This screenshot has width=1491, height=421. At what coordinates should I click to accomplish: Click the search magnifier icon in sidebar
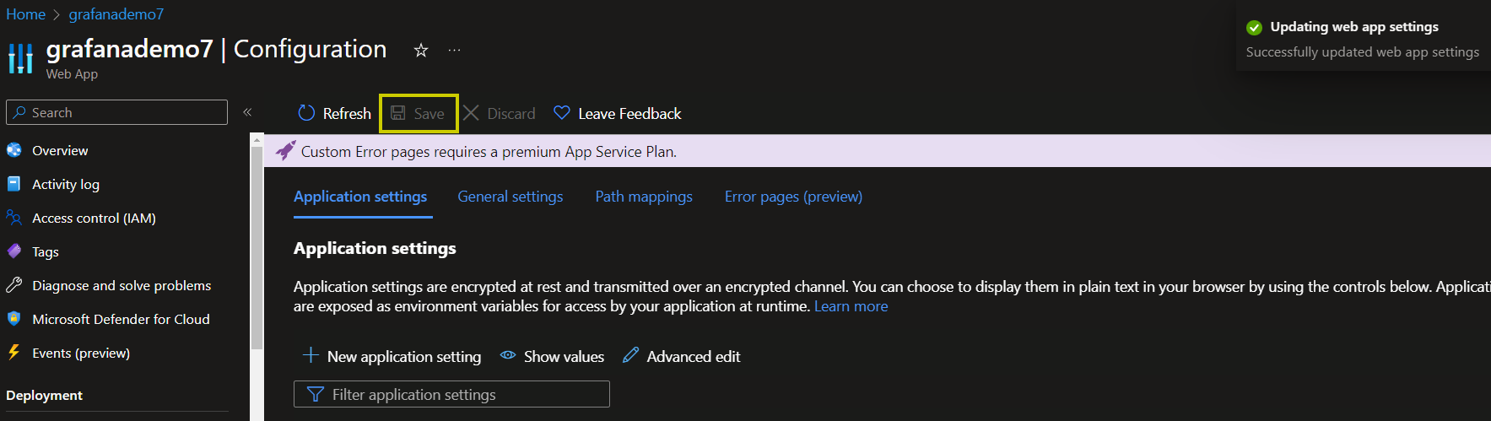19,112
